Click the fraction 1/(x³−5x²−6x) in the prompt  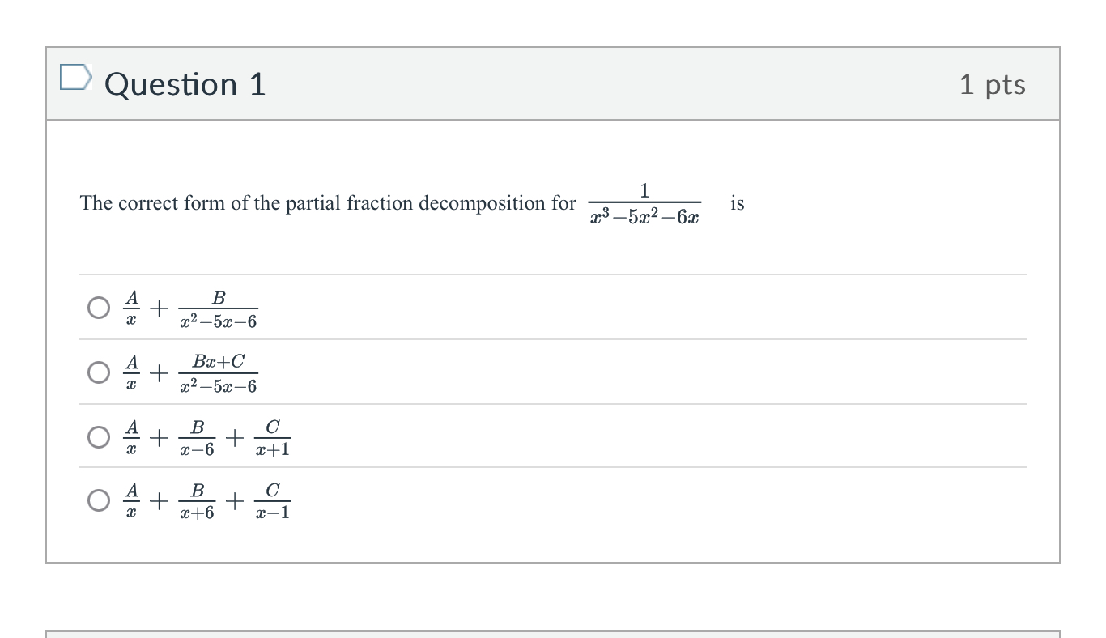(644, 202)
